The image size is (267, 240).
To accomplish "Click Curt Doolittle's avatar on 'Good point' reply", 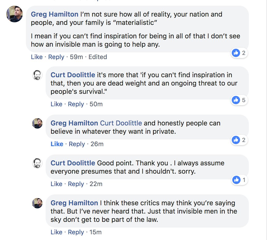I will (x=37, y=163).
